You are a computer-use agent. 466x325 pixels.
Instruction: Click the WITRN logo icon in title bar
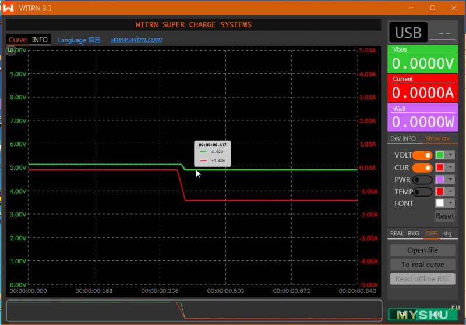(8, 8)
